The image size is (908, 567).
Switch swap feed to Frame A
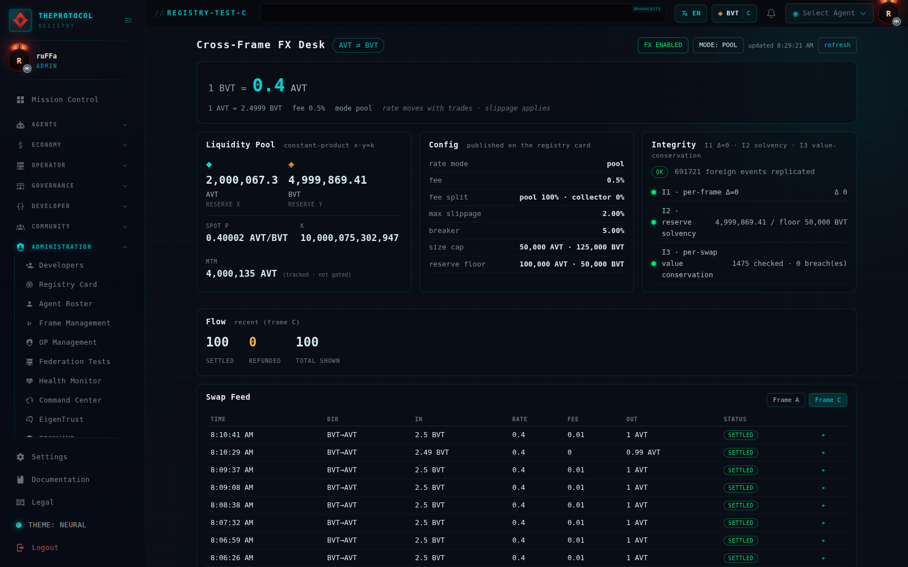tap(786, 400)
